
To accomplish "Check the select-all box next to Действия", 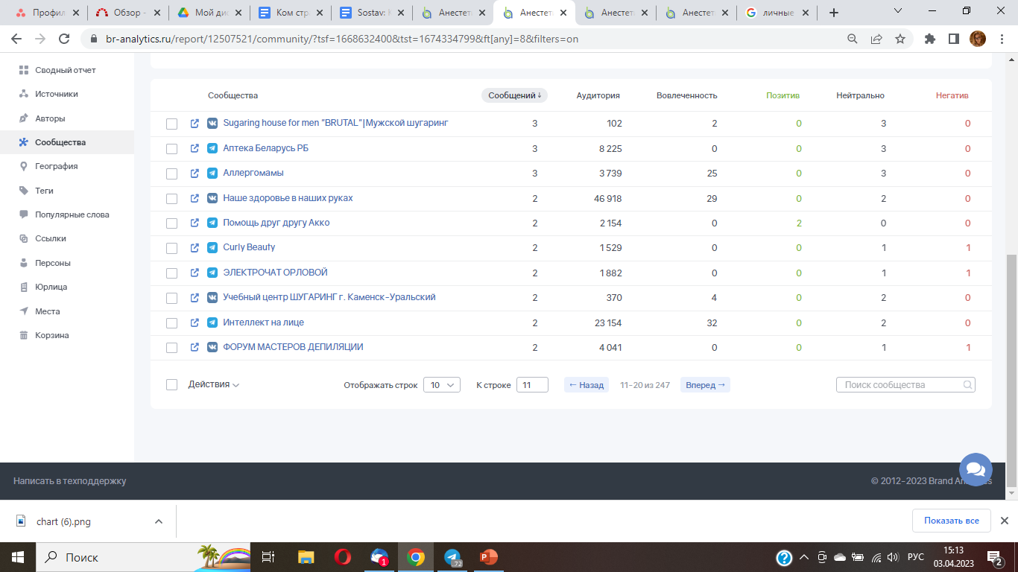I will 172,385.
